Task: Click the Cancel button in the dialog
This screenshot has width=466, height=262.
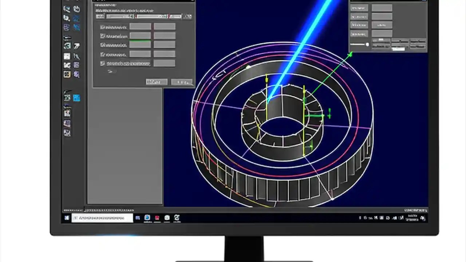Action: point(182,82)
